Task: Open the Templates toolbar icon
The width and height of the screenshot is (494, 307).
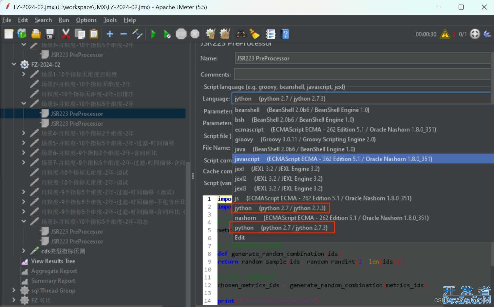Action: click(22, 34)
